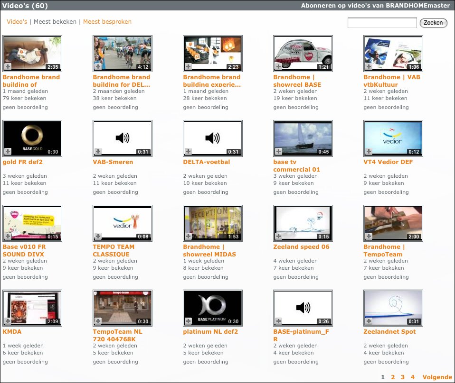455x383 pixels.
Task: Go to page 2 of videos
Action: click(x=393, y=377)
